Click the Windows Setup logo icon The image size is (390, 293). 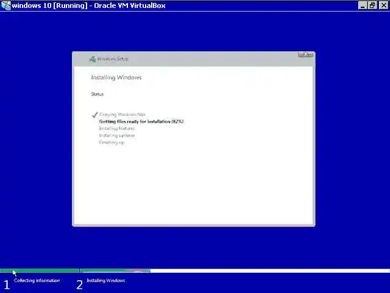tap(93, 59)
